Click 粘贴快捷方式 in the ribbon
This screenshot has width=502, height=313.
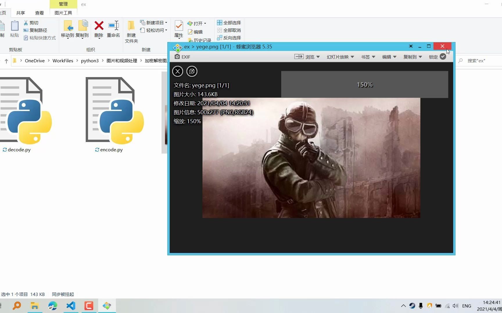[x=40, y=38]
